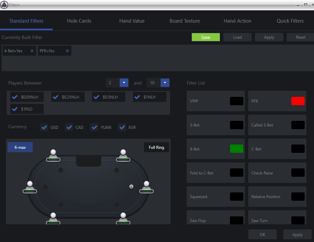314x242 pixels.
Task: Toggle the green 4-Bet filter swatch
Action: [x=237, y=149]
